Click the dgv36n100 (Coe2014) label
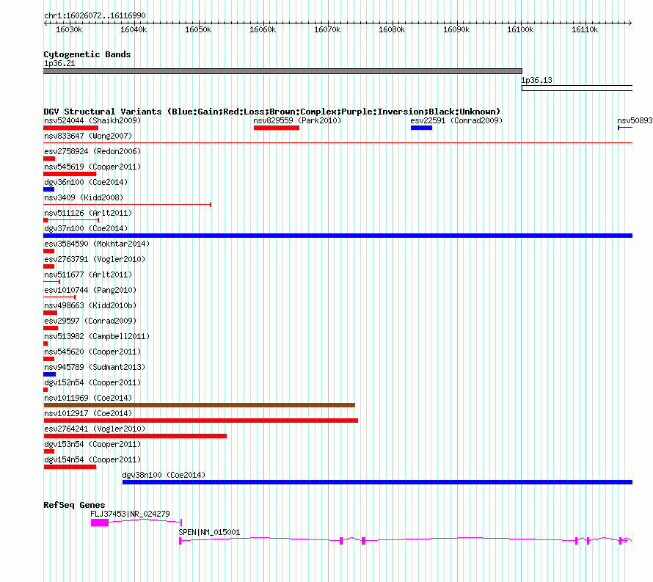 86,182
